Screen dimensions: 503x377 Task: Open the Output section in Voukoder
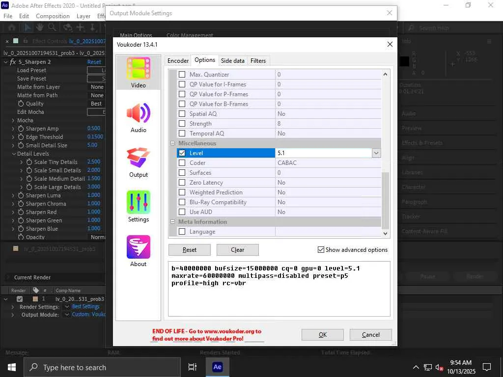pos(138,162)
